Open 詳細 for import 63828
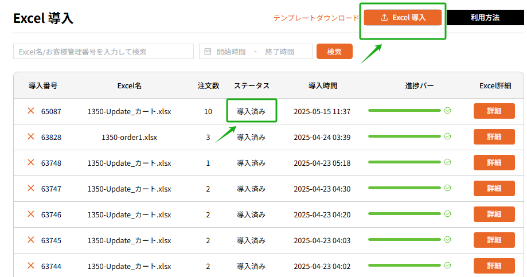Screen dimensions: 527x277 494,137
